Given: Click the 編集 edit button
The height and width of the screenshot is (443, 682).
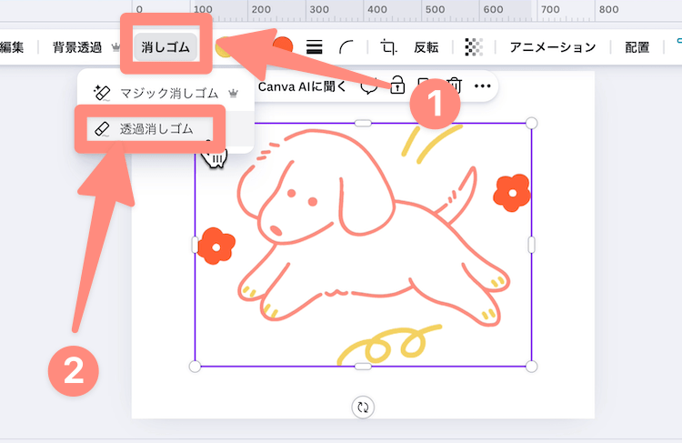Looking at the screenshot, I should [x=12, y=47].
